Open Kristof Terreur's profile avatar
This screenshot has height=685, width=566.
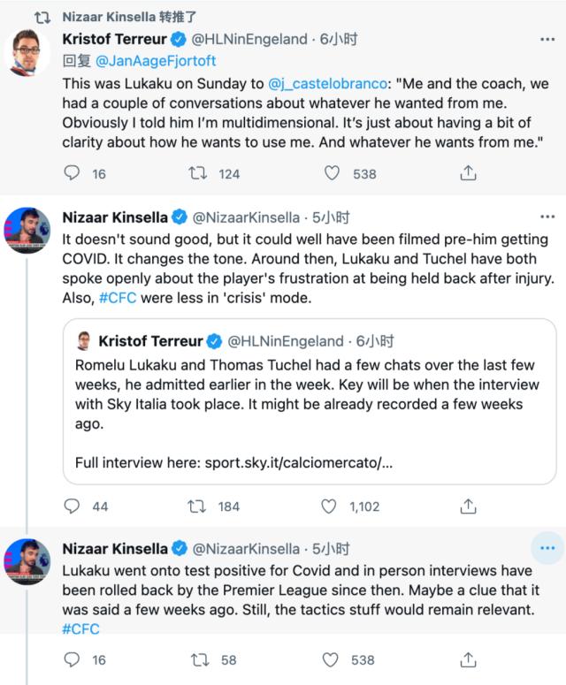30,53
